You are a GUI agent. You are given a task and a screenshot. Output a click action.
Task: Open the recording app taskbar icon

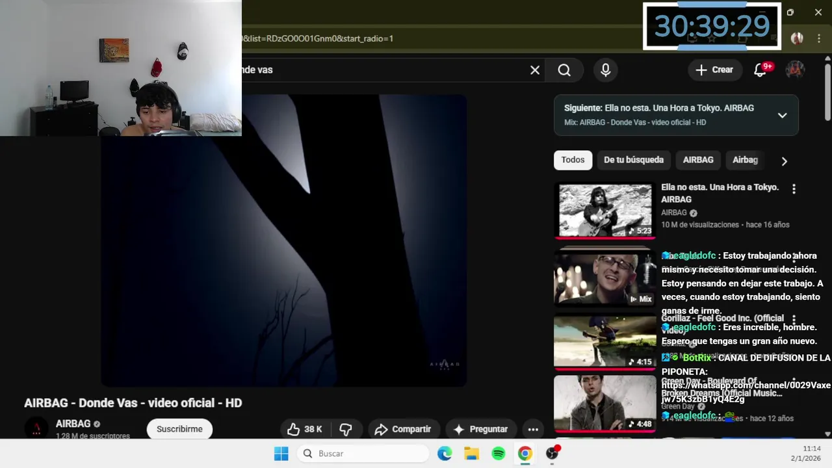pyautogui.click(x=552, y=453)
